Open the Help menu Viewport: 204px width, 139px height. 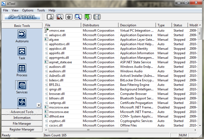coord(52,10)
